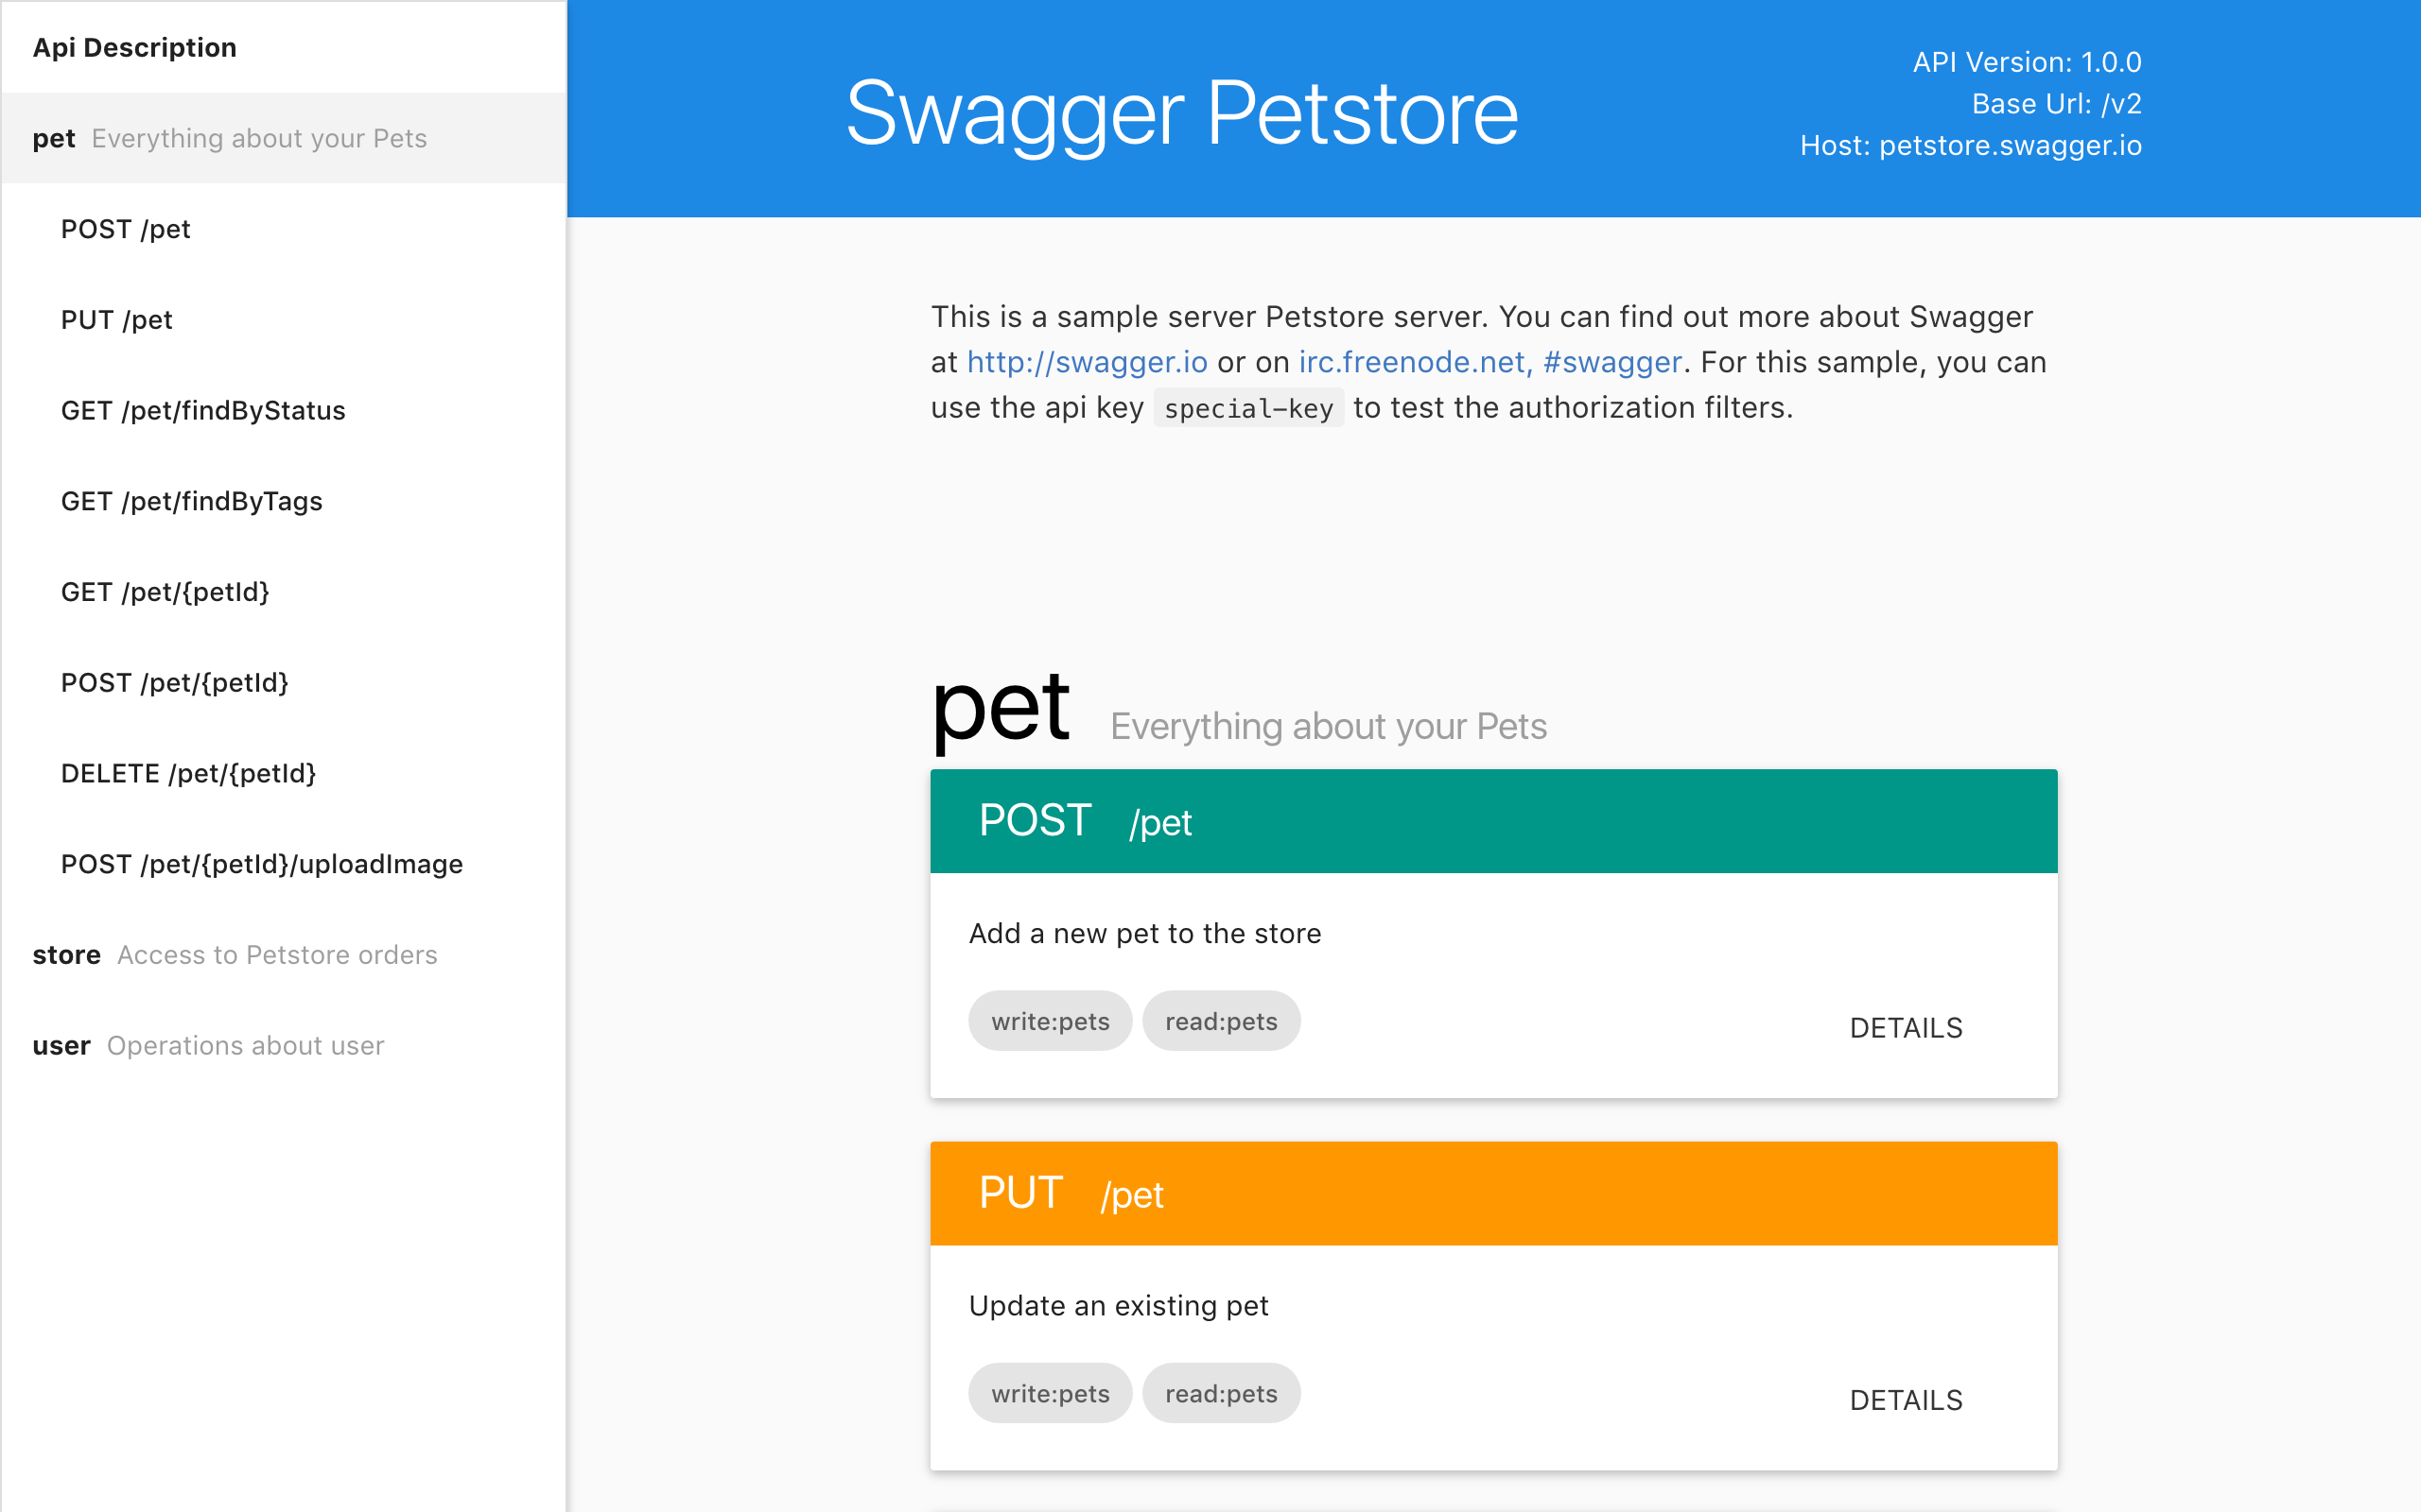Expand the store section in sidebar
This screenshot has width=2421, height=1512.
(283, 955)
